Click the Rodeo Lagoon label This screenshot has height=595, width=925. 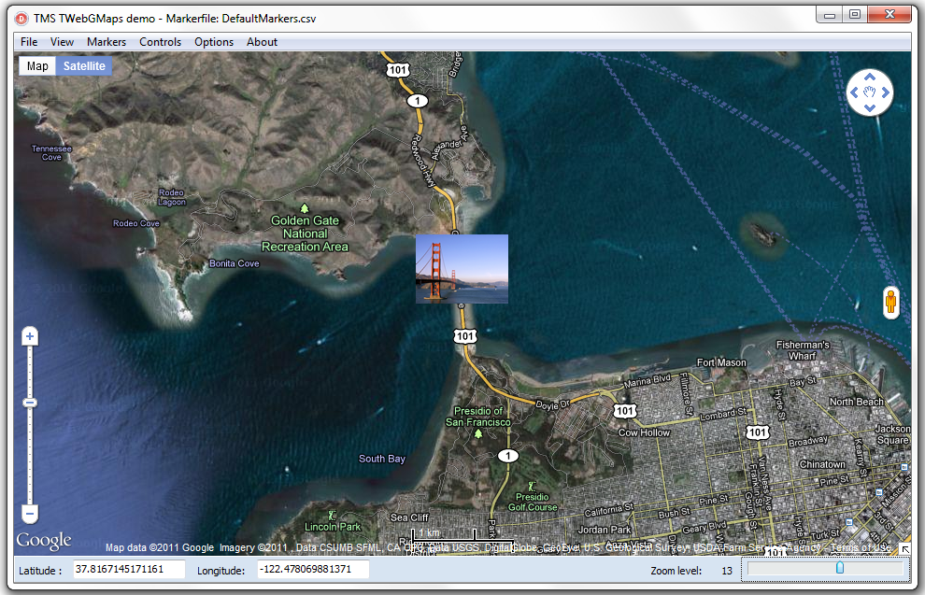[x=172, y=197]
